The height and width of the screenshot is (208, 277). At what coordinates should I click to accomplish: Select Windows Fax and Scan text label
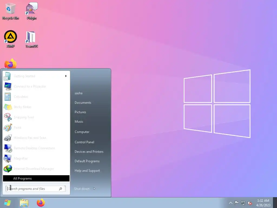(30, 138)
